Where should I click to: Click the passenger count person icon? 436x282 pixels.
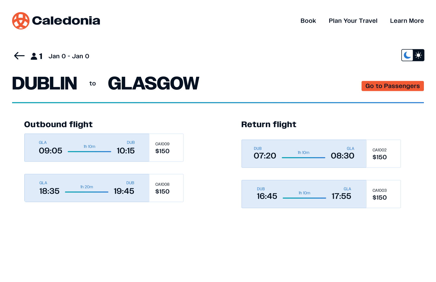34,56
